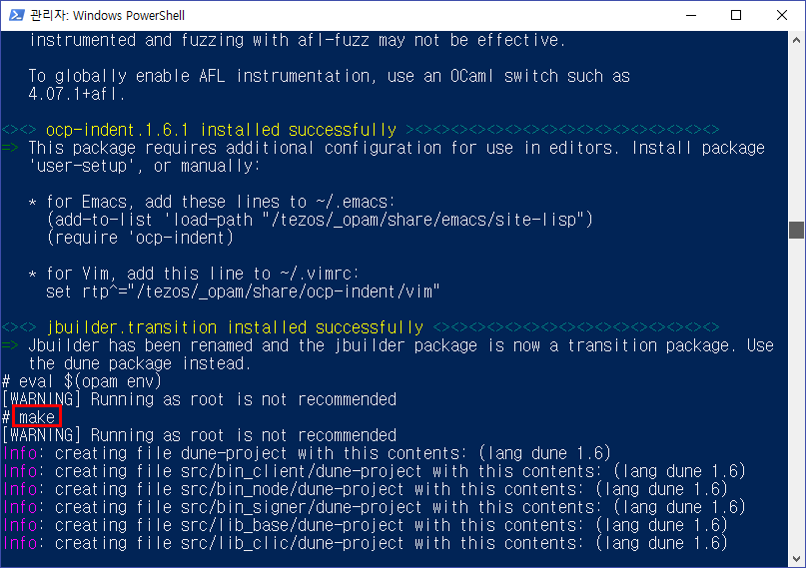Click the add-to-list load-path line
Screen dimensions: 806x568
tap(320, 220)
